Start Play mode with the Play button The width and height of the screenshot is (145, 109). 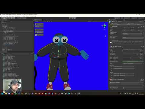click(70, 18)
